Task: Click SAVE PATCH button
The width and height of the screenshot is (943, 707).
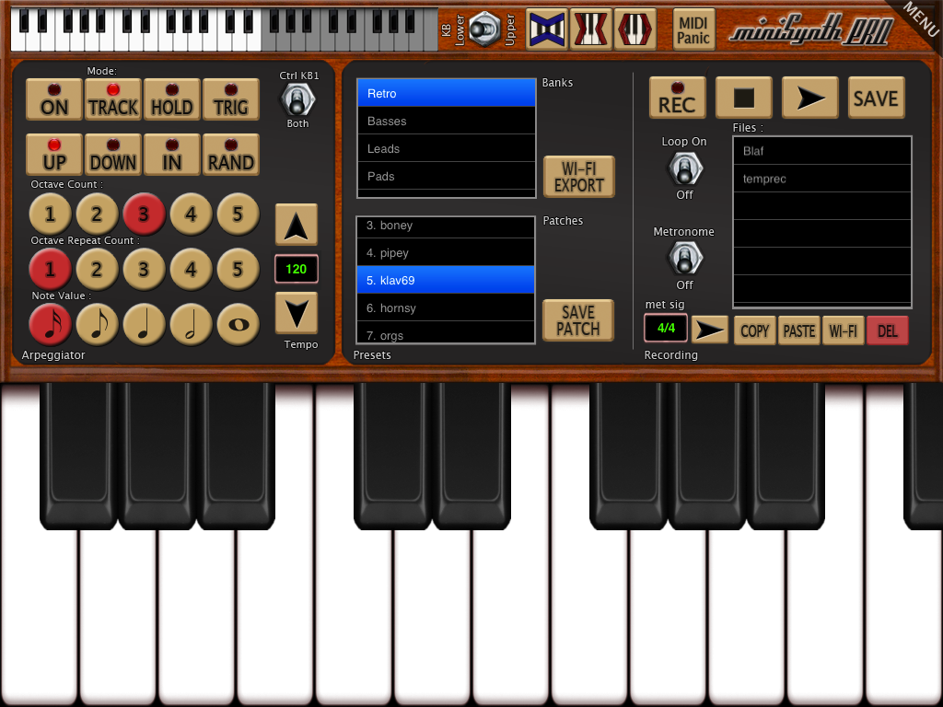Action: 578,320
